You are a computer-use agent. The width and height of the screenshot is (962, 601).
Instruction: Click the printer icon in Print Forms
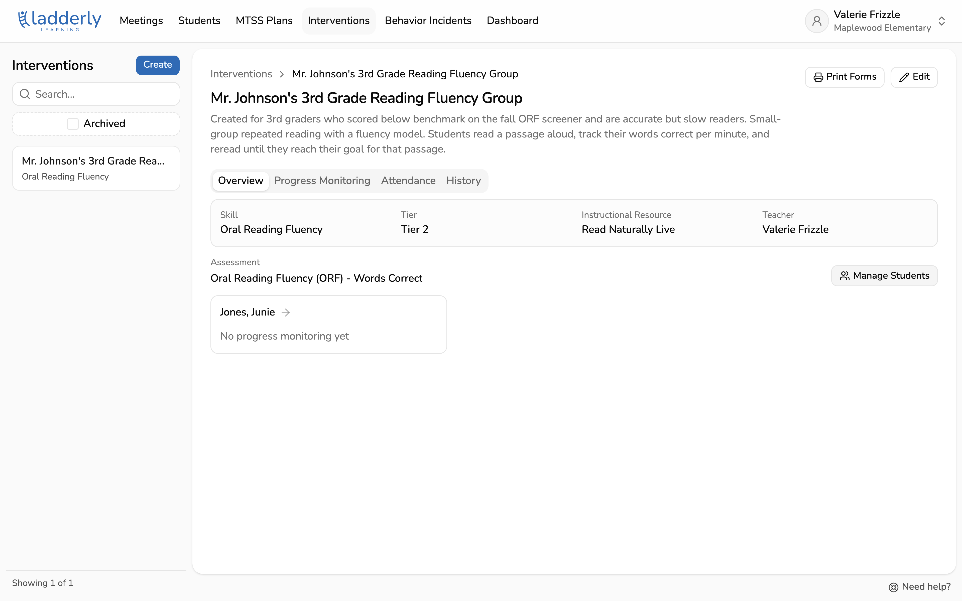pos(818,77)
